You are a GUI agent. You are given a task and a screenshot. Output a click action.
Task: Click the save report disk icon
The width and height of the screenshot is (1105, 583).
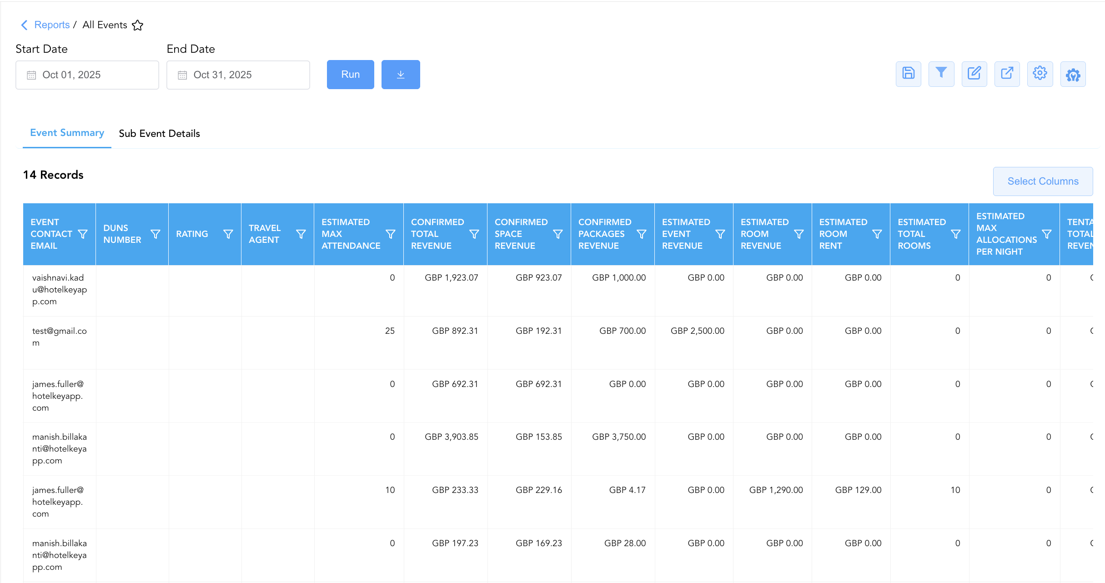pyautogui.click(x=908, y=74)
